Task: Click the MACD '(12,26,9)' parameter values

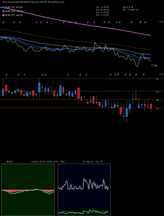Action: click(44, 162)
